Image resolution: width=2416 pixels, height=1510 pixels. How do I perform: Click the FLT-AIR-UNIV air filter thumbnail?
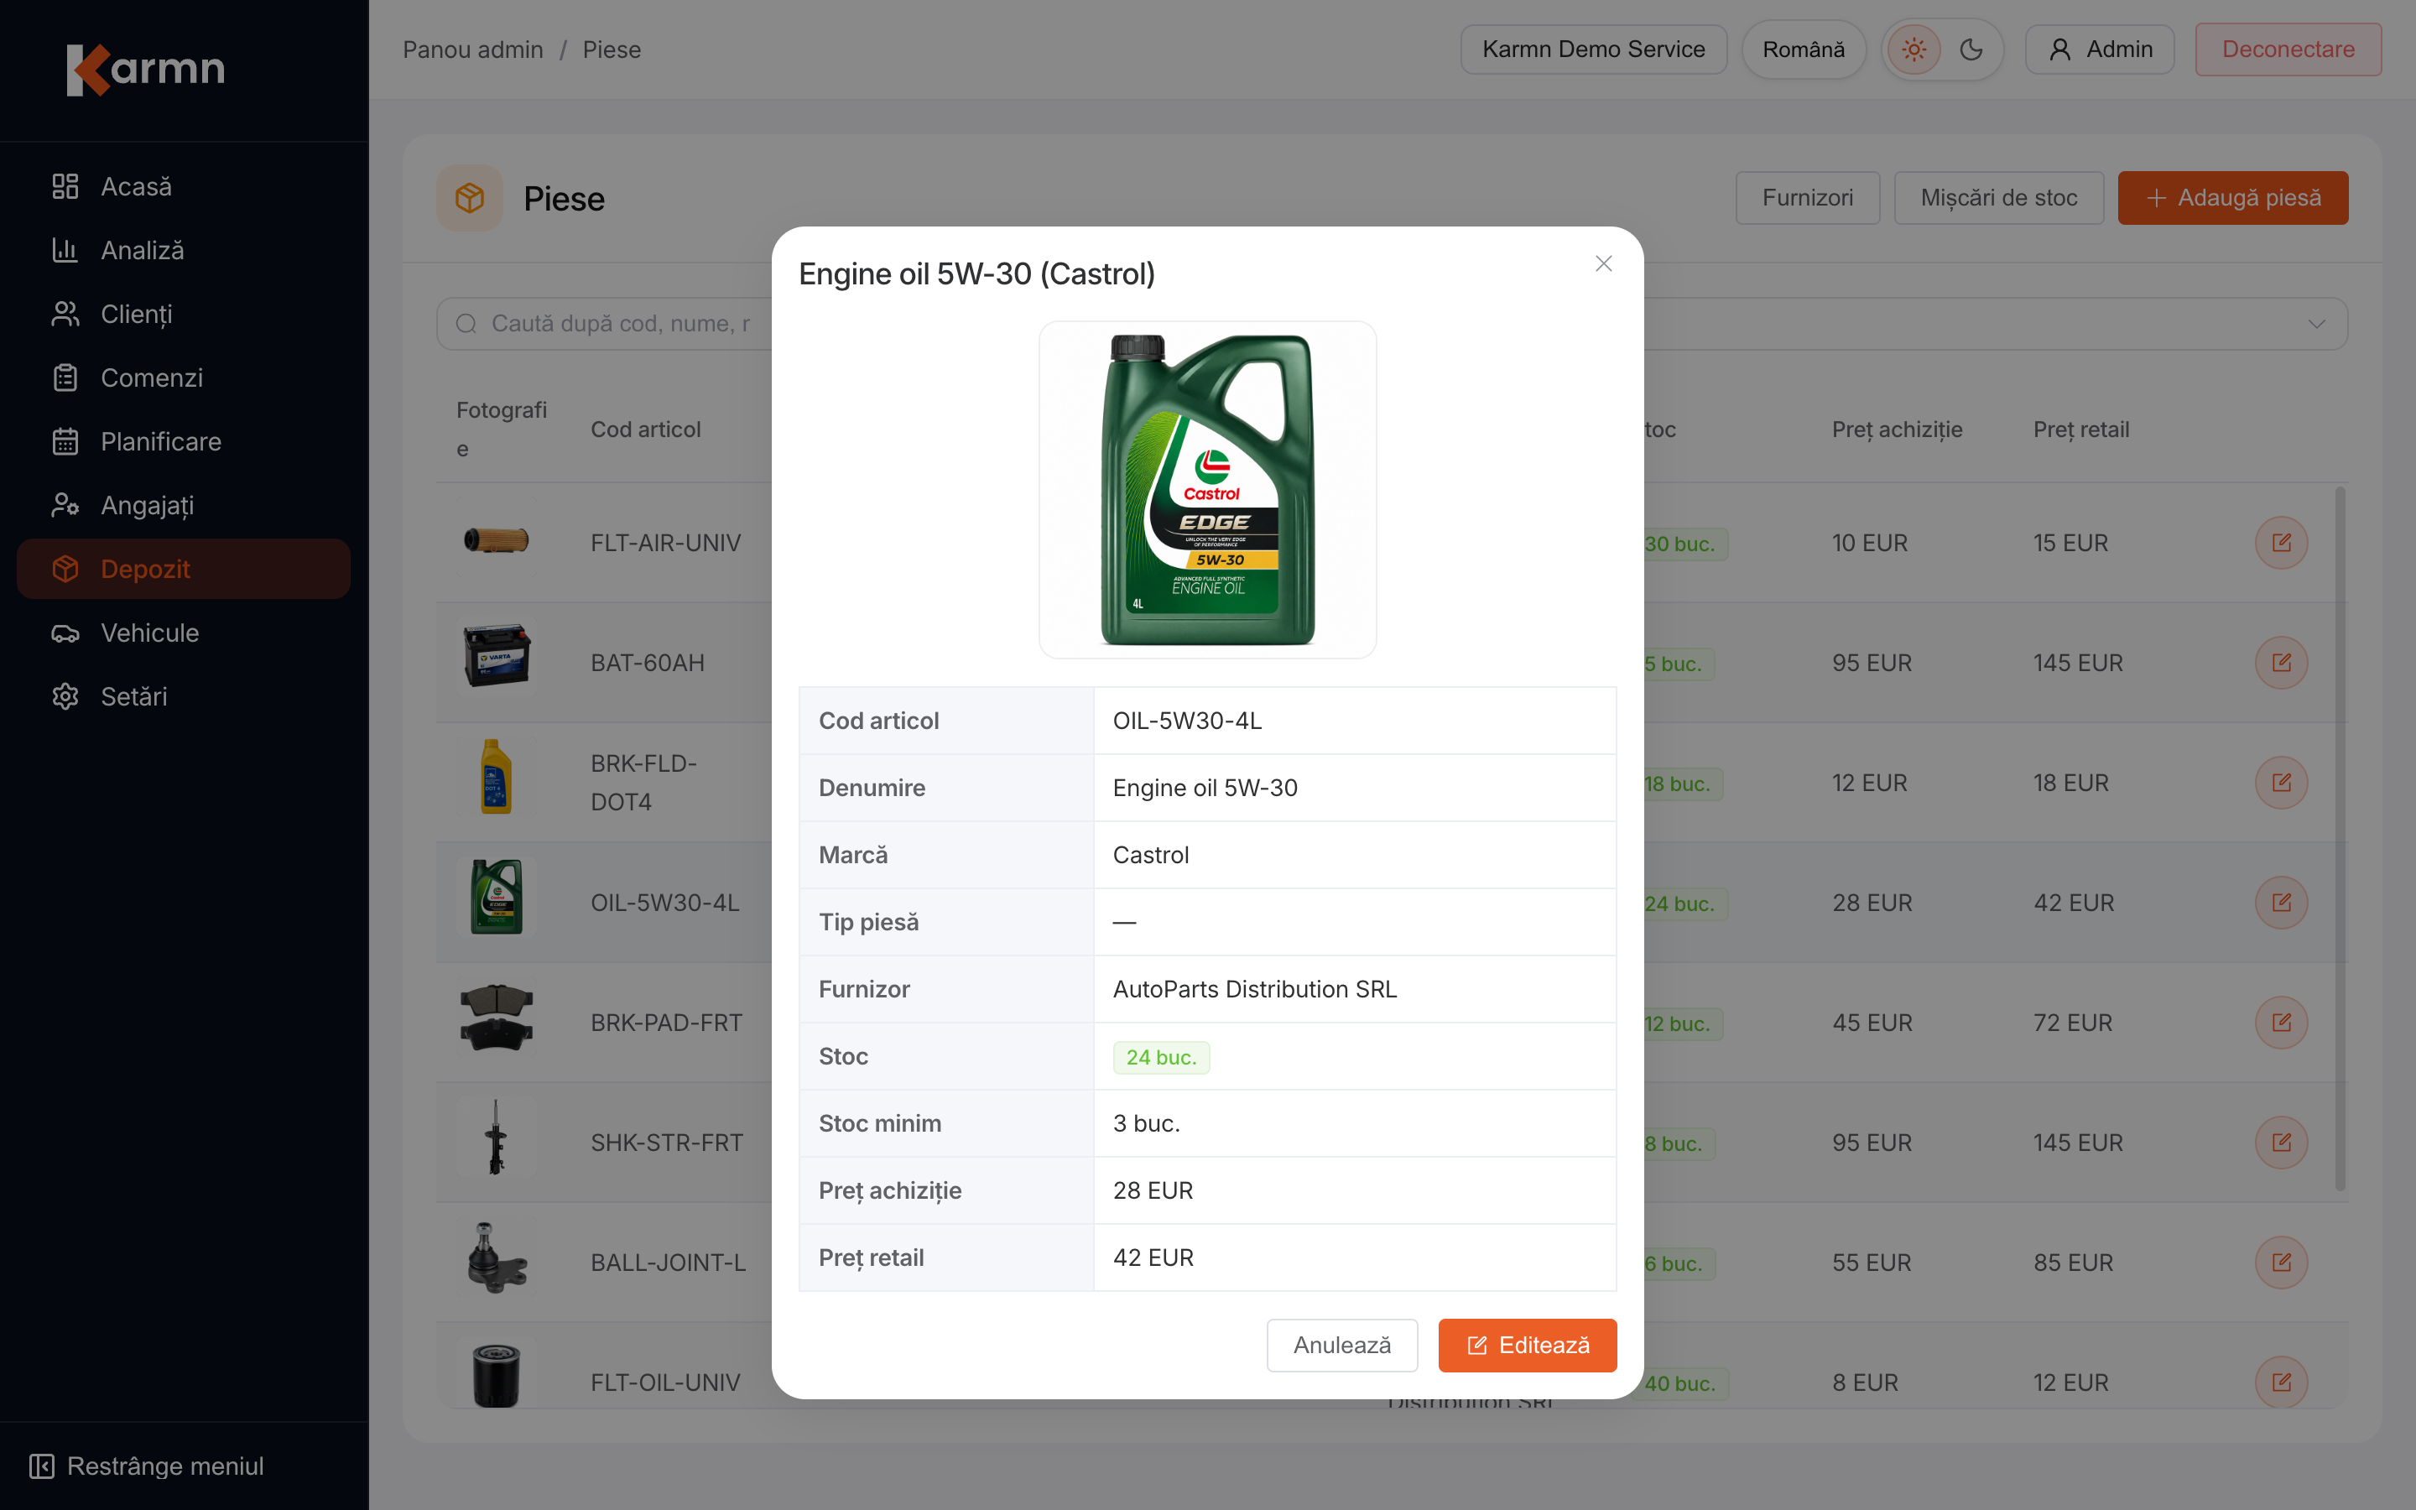[496, 541]
